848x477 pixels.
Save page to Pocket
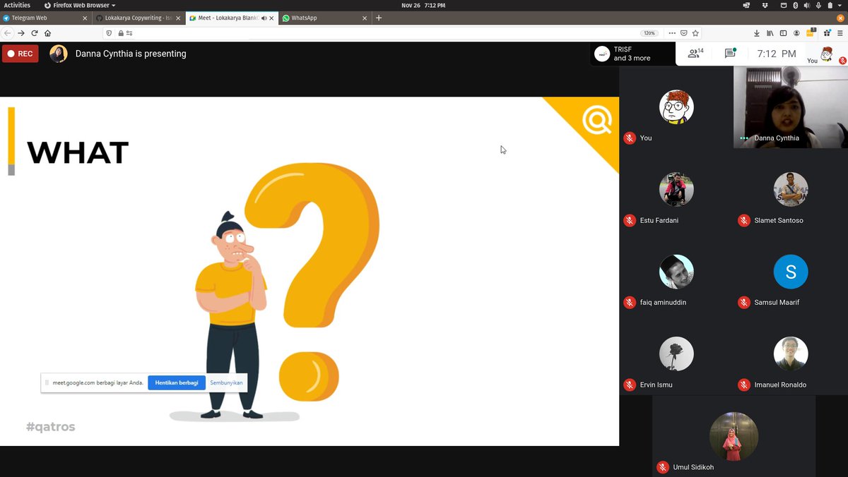click(684, 33)
